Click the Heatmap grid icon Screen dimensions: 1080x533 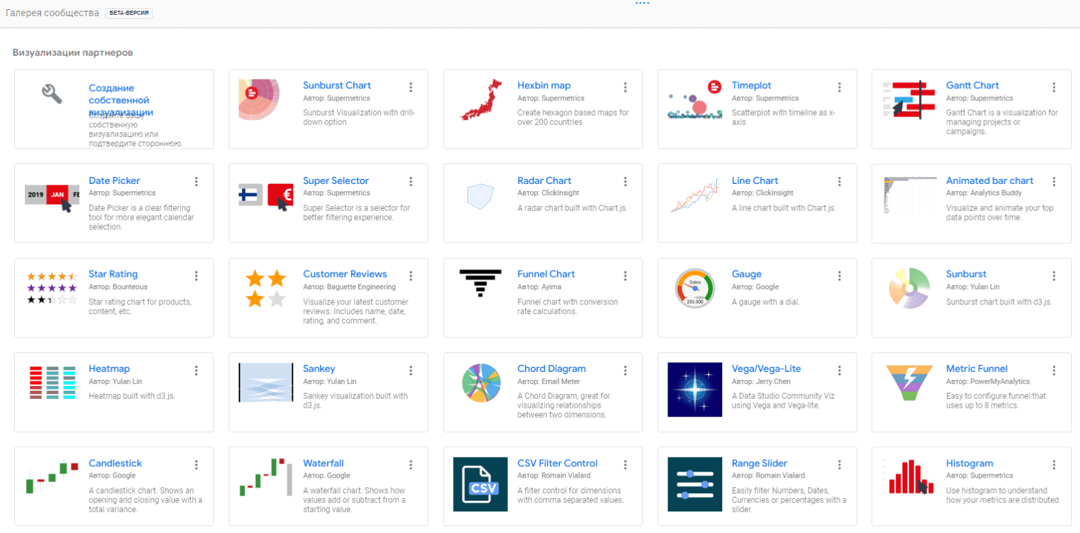tap(52, 383)
